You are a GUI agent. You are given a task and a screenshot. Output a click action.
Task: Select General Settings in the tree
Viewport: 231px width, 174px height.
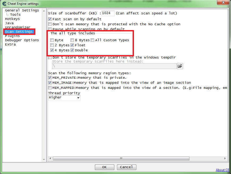coord(22,10)
